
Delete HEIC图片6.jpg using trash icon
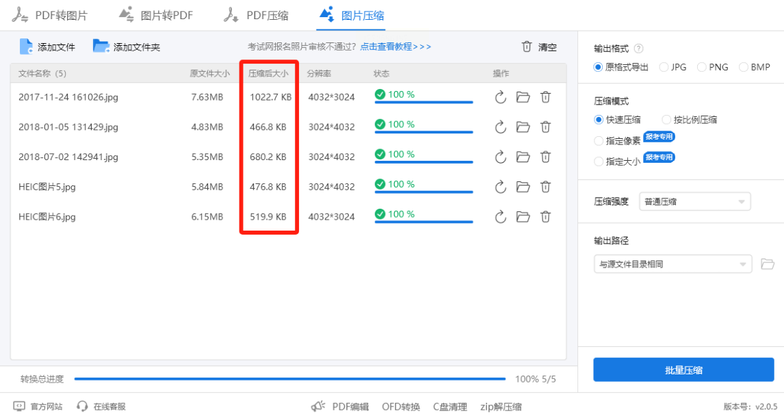pyautogui.click(x=545, y=217)
